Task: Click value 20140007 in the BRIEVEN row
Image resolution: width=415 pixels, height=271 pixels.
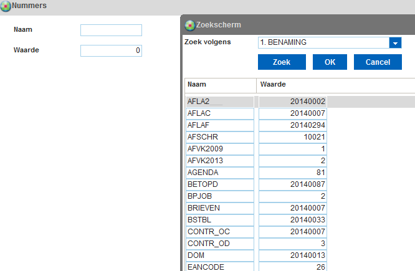Action: [293, 208]
